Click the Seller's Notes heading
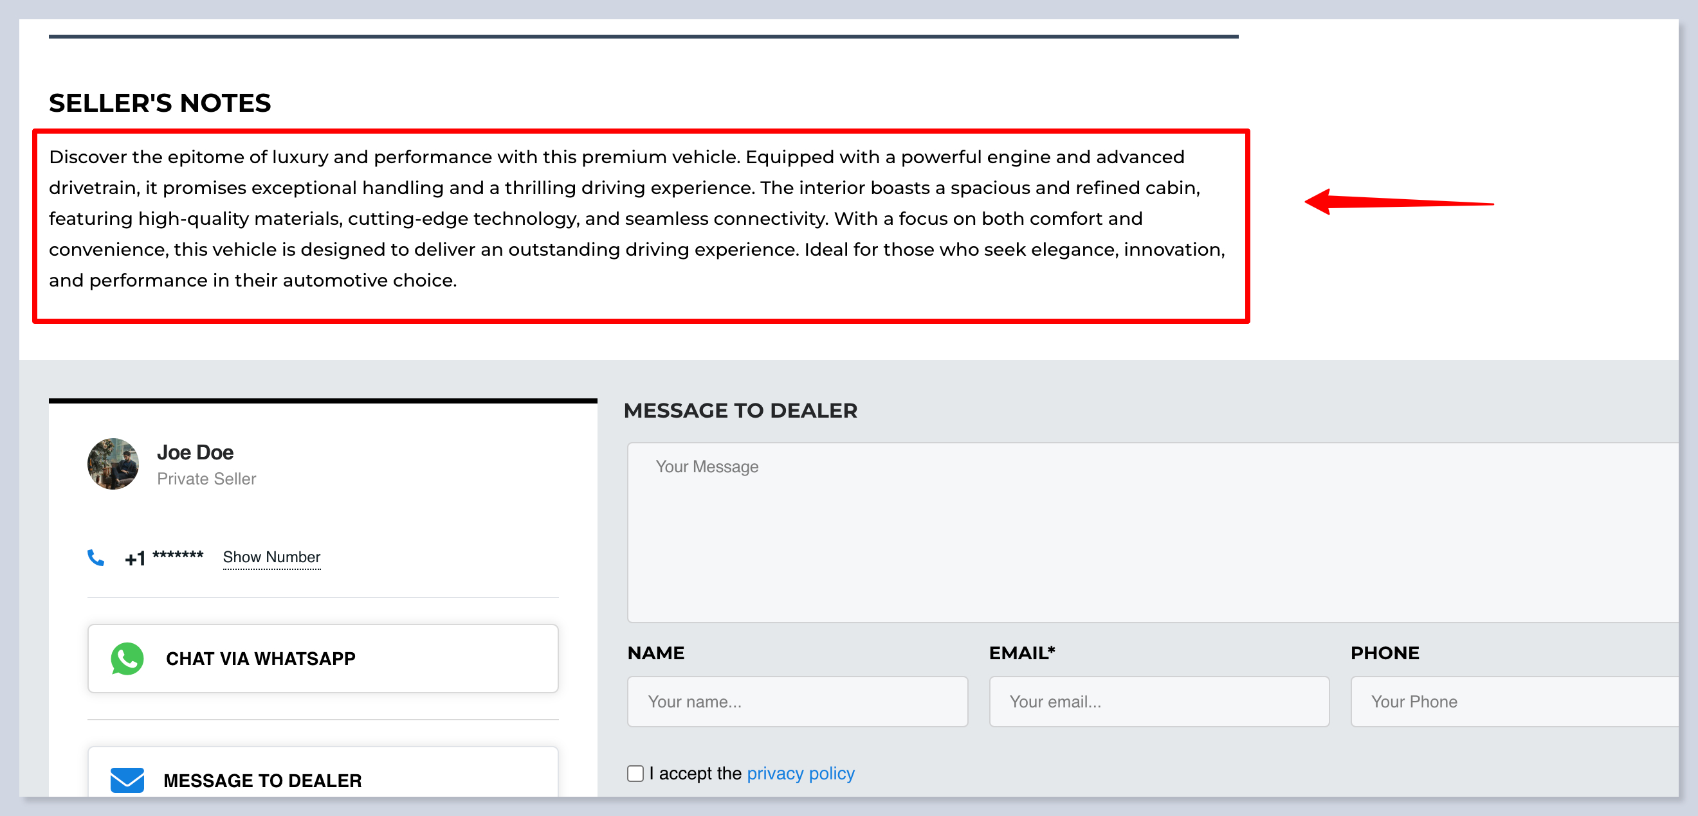This screenshot has height=816, width=1698. [160, 103]
